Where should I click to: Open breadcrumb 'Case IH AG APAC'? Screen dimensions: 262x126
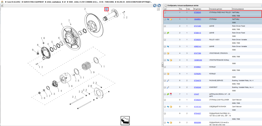point(14,2)
